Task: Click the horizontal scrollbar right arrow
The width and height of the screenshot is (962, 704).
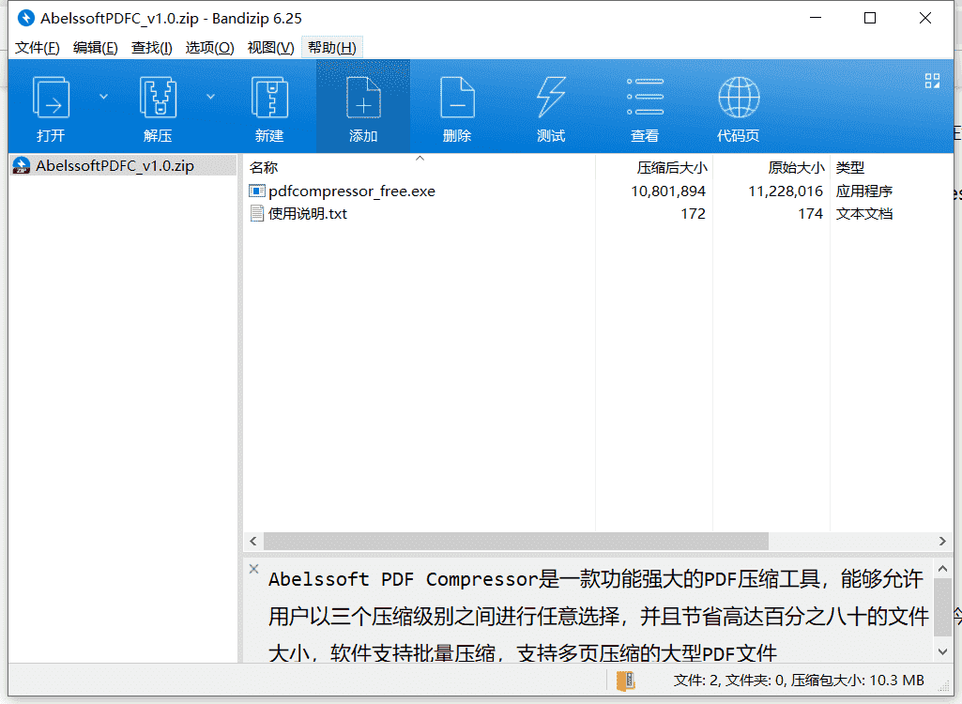Action: (942, 541)
